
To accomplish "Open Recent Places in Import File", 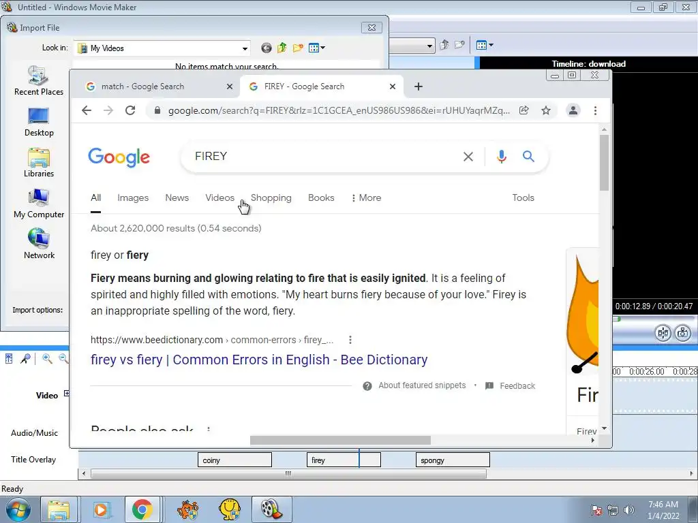I will (x=39, y=80).
